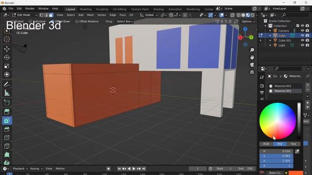Open the Select Box drag dropdown
This screenshot has height=175, width=312.
coord(125,21)
